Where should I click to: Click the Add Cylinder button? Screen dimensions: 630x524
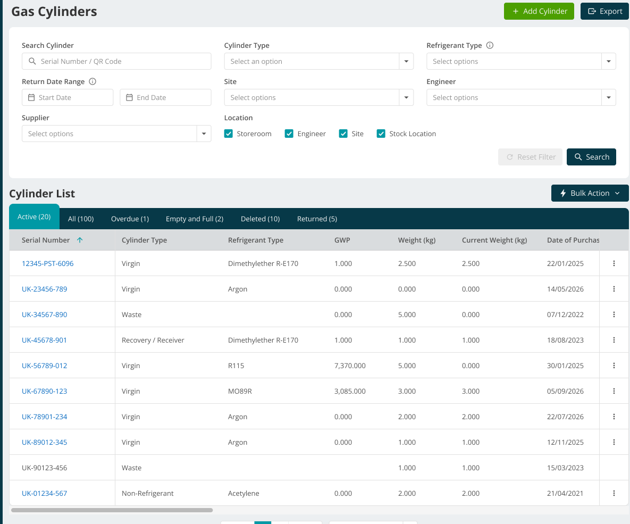click(x=539, y=11)
